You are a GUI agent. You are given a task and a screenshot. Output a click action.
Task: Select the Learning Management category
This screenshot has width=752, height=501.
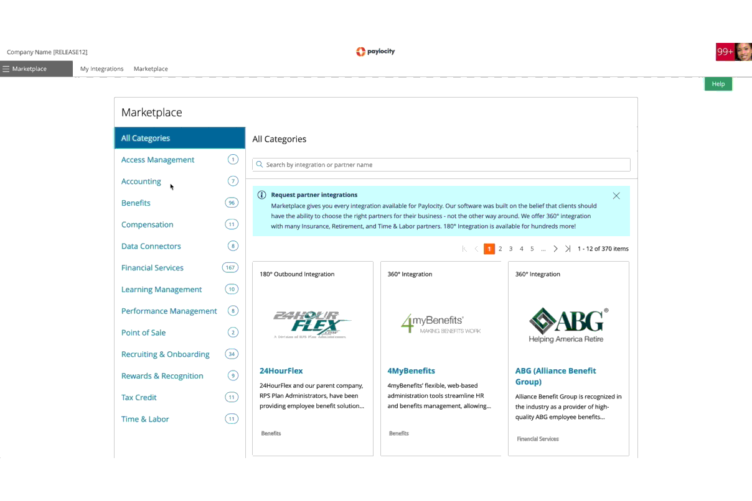[x=180, y=289]
